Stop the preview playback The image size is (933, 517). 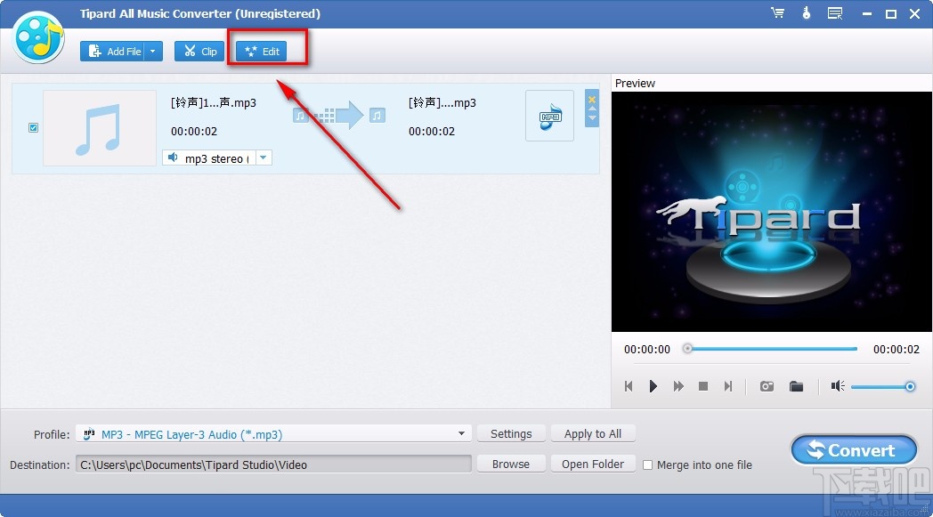702,386
